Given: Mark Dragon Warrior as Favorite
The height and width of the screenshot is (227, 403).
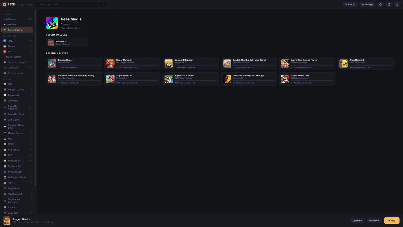Looking at the screenshot, I should (374, 221).
